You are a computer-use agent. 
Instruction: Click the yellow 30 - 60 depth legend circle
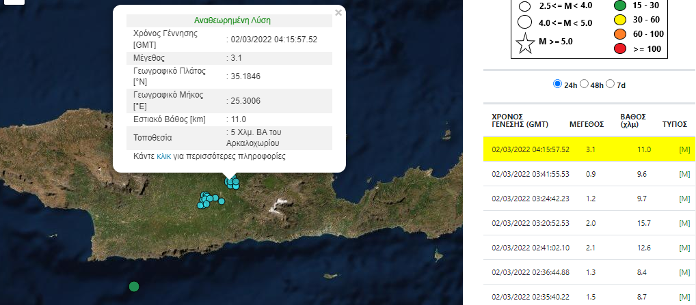(x=620, y=20)
